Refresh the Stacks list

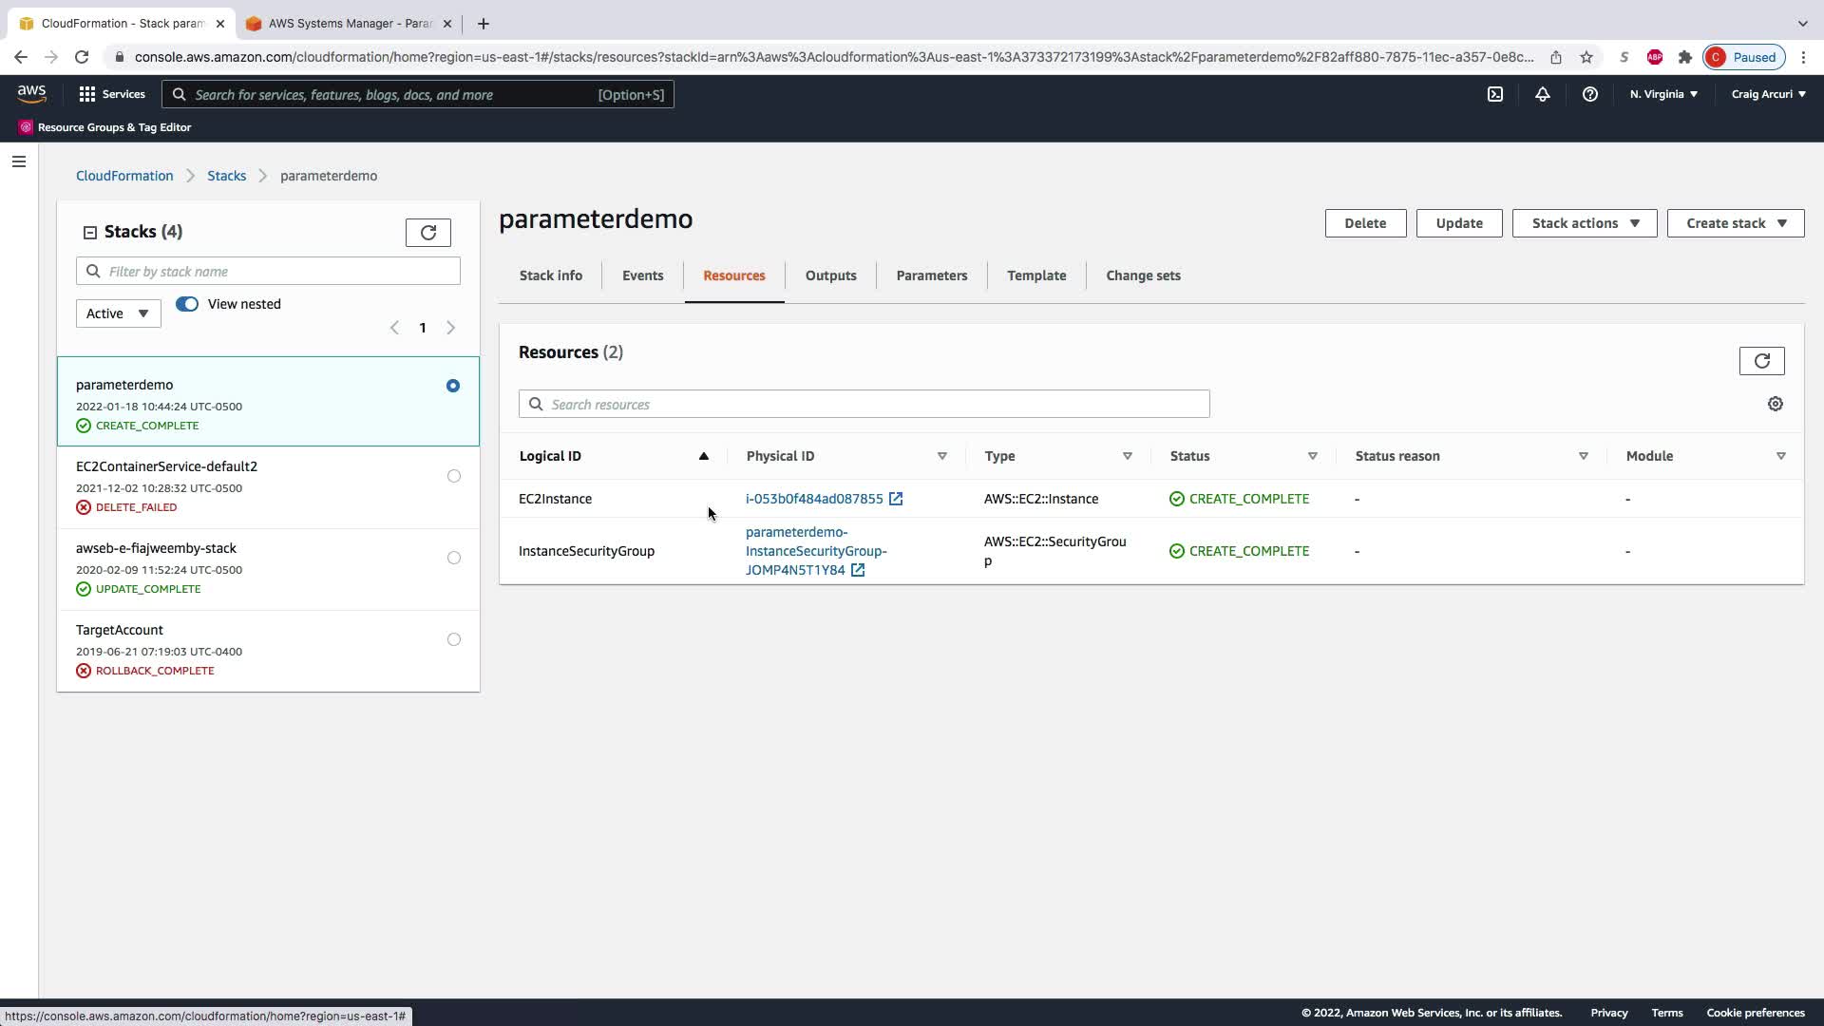[427, 233]
